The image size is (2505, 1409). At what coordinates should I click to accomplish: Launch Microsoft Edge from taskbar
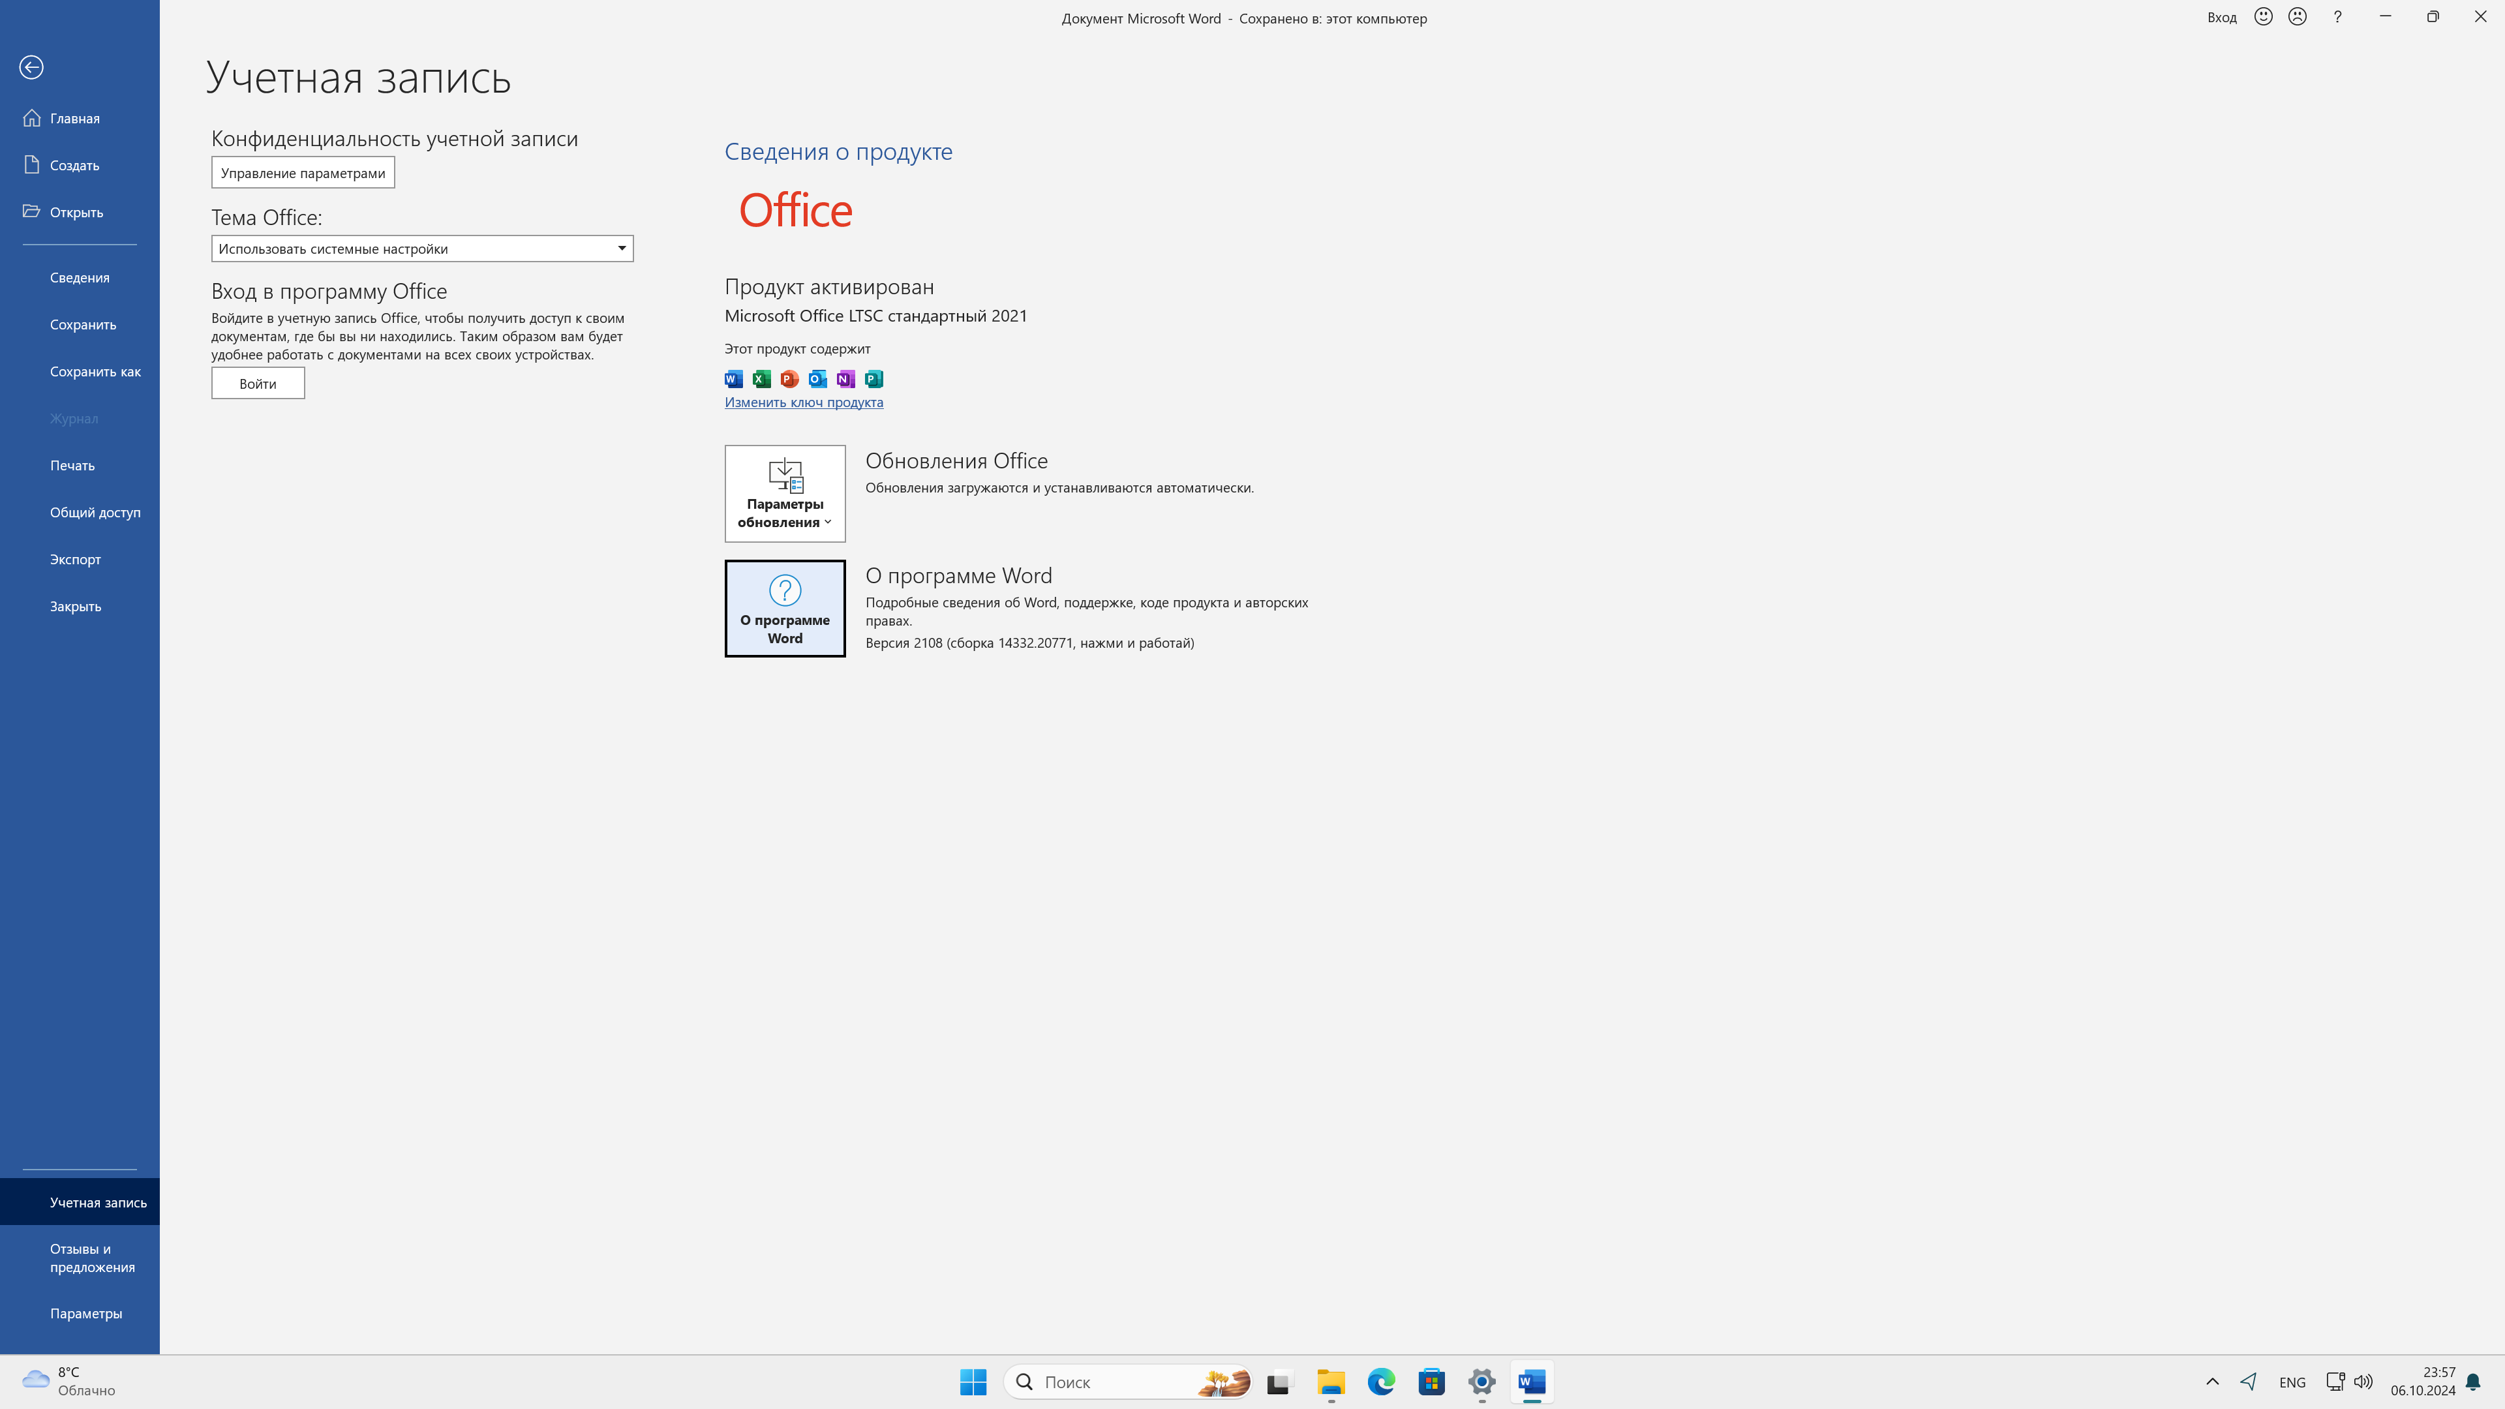pos(1381,1382)
